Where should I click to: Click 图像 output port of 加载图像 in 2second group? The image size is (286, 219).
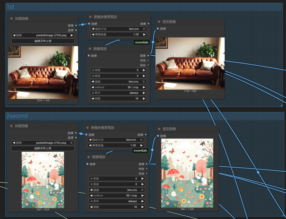pos(76,133)
